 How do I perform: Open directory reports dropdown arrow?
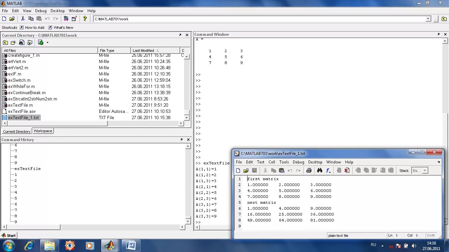(47, 42)
